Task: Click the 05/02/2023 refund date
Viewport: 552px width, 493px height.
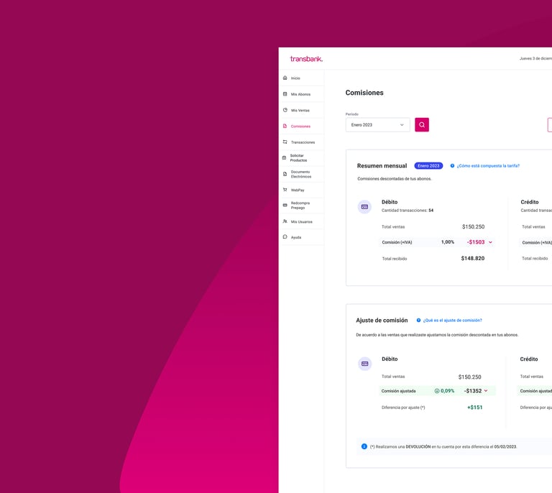Action: 505,446
